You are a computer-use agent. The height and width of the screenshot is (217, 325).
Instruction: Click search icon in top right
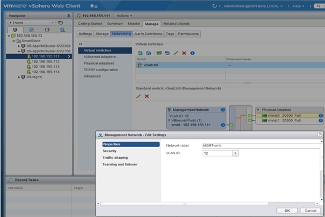(x=318, y=6)
